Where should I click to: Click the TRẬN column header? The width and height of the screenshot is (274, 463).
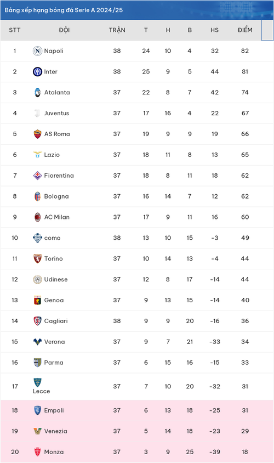pyautogui.click(x=117, y=30)
